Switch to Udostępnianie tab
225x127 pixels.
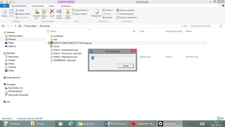point(38,6)
